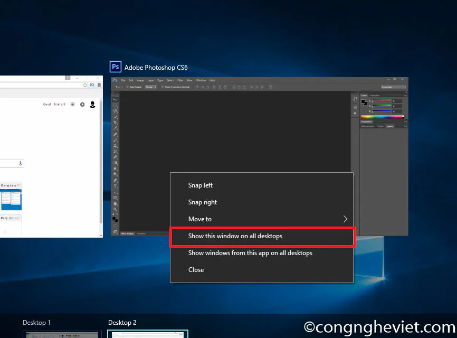Image resolution: width=457 pixels, height=338 pixels.
Task: Open the Photoshop Filter menu
Action: click(180, 80)
